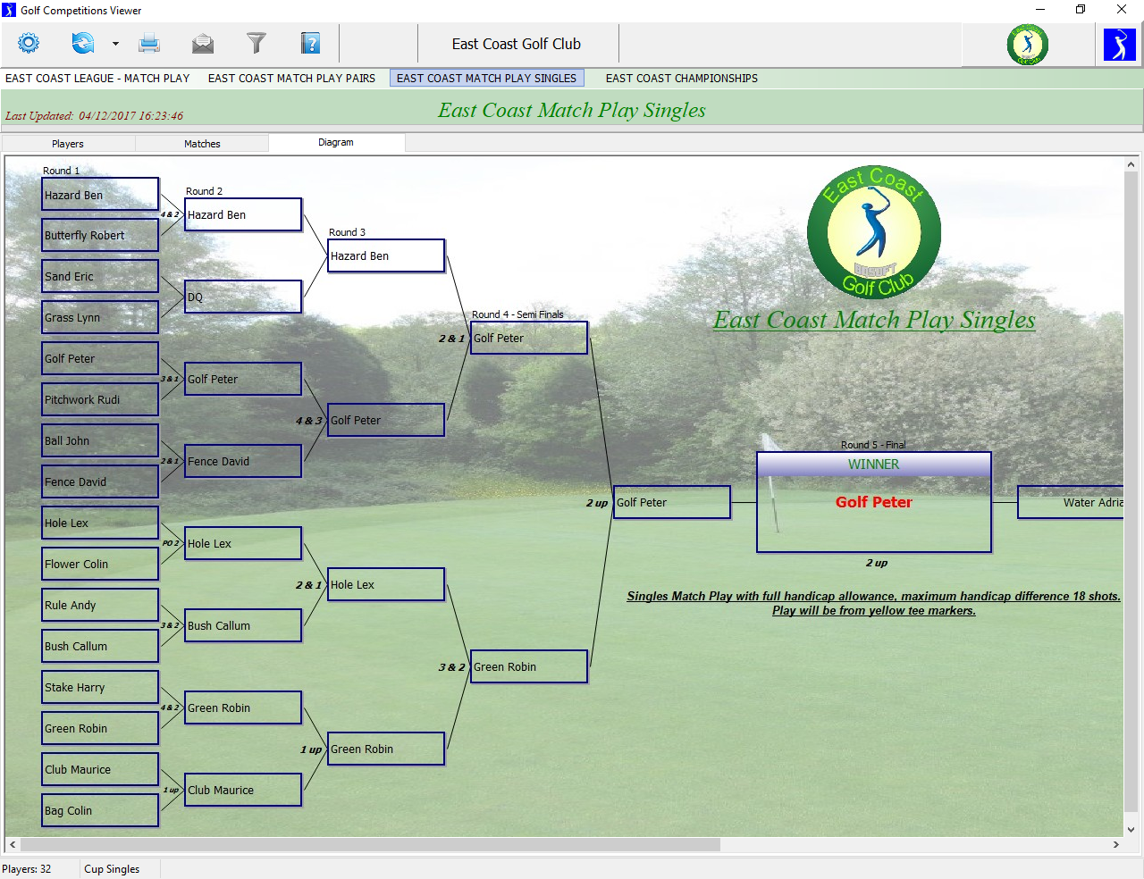This screenshot has width=1144, height=879.
Task: Select Round 3 Hazard Ben box
Action: coord(386,255)
